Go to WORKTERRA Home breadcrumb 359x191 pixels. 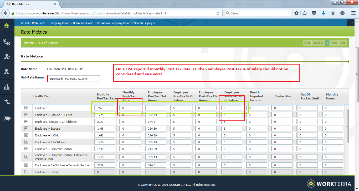point(33,23)
